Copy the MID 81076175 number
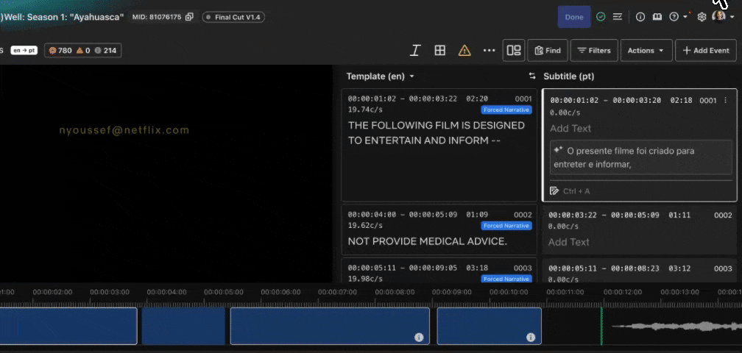This screenshot has height=353, width=742. (x=189, y=17)
